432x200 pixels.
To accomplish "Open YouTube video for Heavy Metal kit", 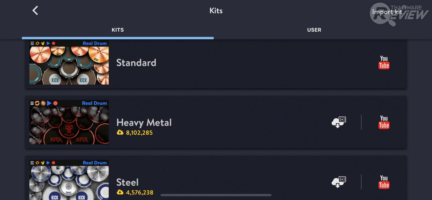I will (384, 122).
